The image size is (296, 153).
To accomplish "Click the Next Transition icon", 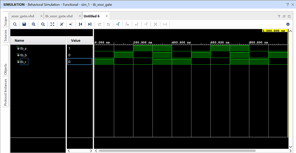I will click(x=109, y=24).
